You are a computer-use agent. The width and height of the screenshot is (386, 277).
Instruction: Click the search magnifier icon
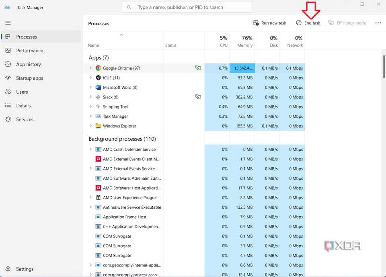(129, 7)
